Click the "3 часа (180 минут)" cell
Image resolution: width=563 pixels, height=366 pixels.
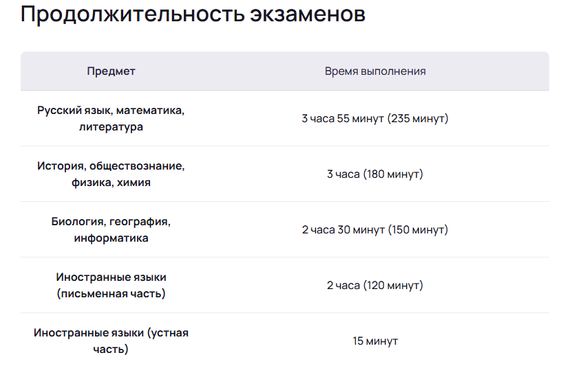pos(375,174)
